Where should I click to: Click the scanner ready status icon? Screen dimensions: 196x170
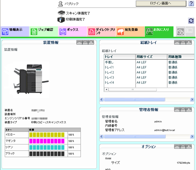(x=61, y=13)
